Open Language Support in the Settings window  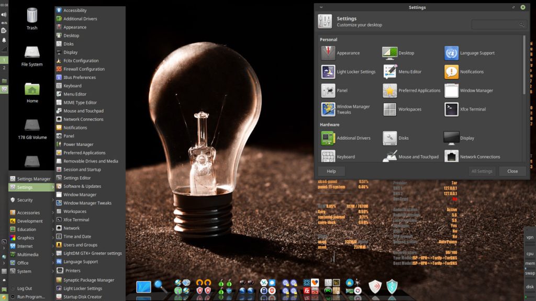tap(451, 53)
